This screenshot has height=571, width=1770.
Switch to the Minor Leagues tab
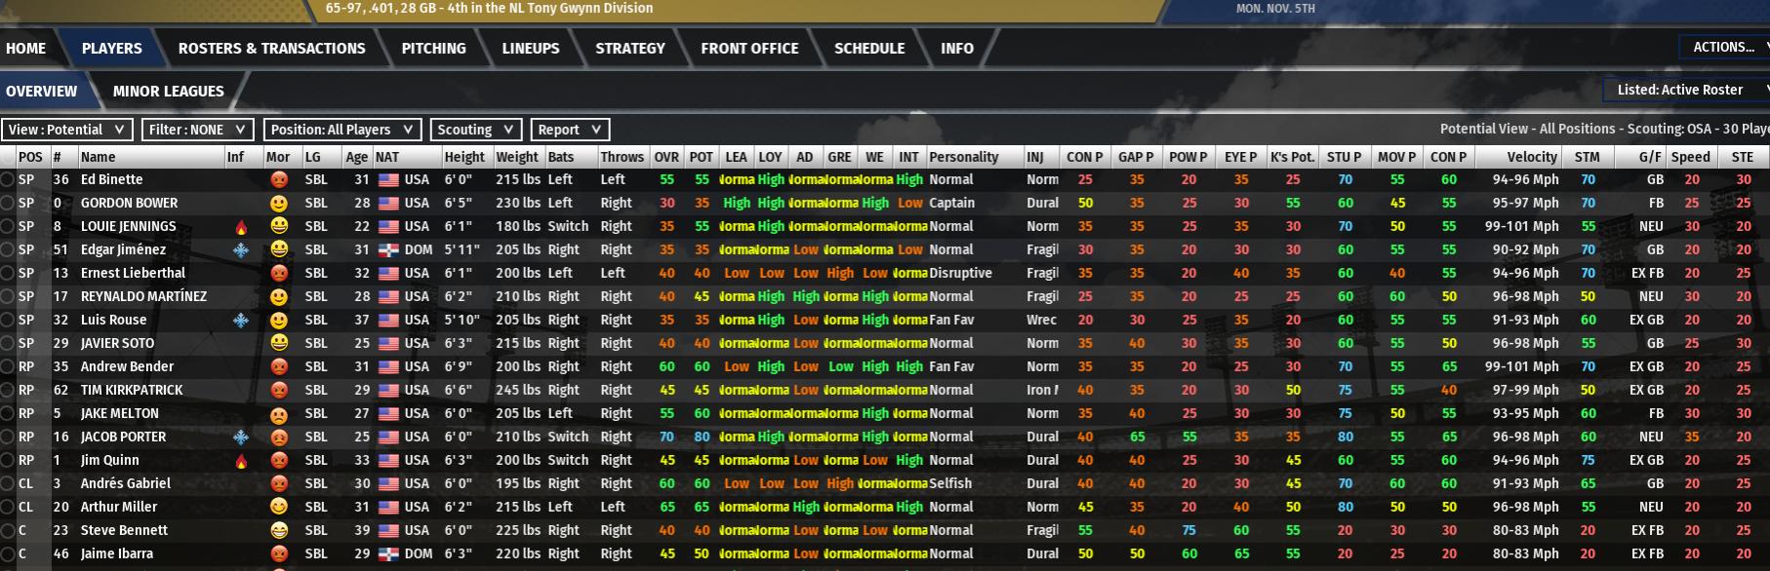click(168, 91)
